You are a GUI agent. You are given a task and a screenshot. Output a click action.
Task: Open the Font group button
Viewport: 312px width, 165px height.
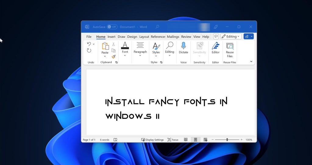coord(125,49)
